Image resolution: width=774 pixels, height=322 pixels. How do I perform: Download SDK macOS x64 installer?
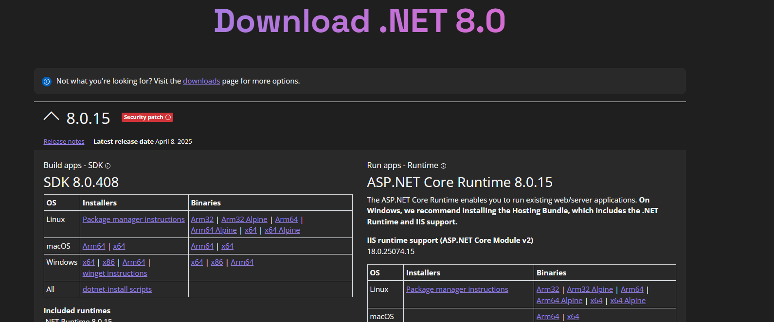click(119, 246)
